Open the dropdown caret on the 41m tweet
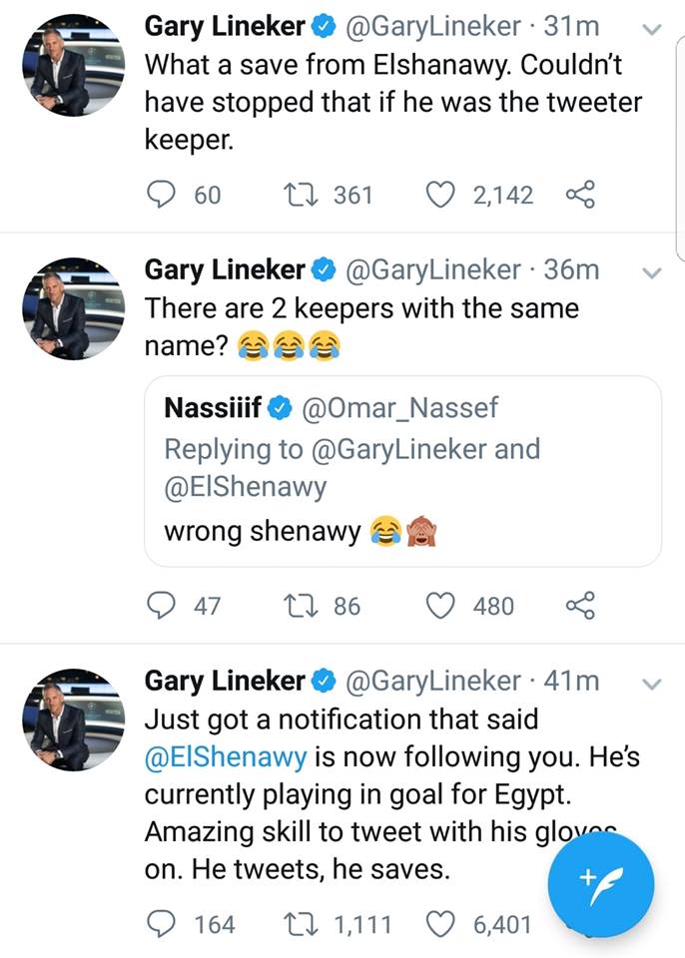 [651, 684]
